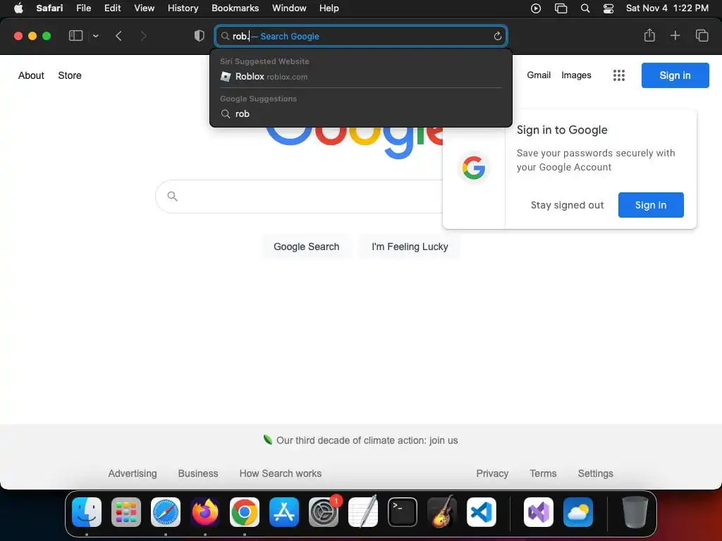Open the Store link

pyautogui.click(x=70, y=75)
